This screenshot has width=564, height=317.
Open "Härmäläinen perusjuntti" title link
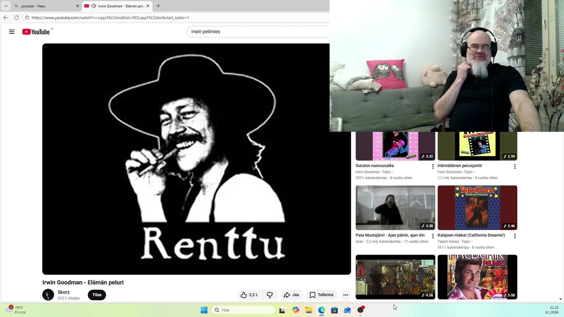click(x=460, y=166)
